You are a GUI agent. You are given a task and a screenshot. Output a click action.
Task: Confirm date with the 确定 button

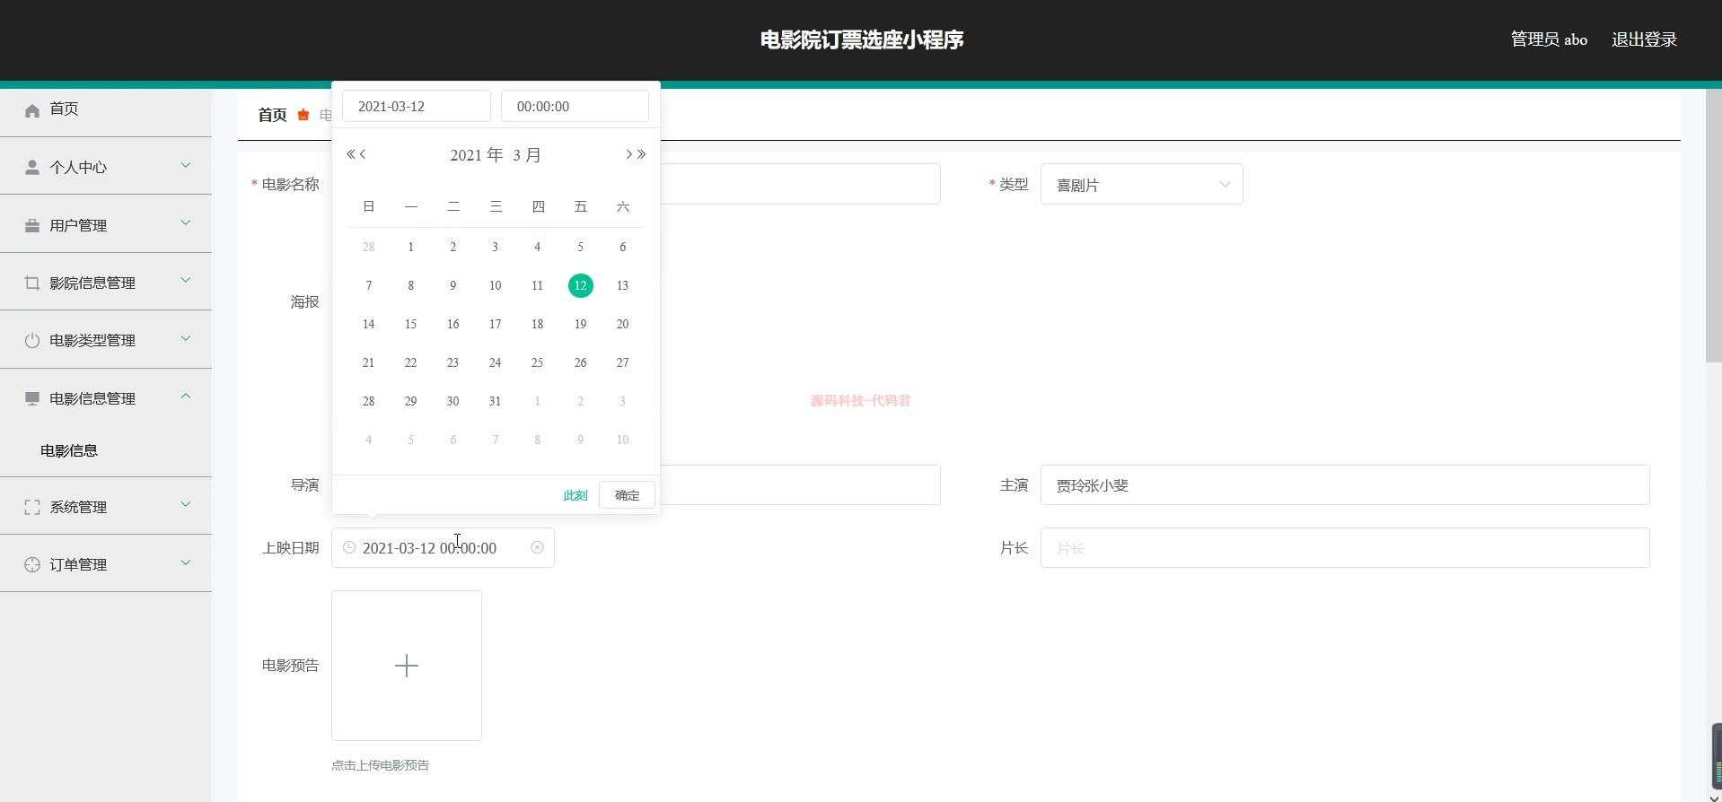627,495
